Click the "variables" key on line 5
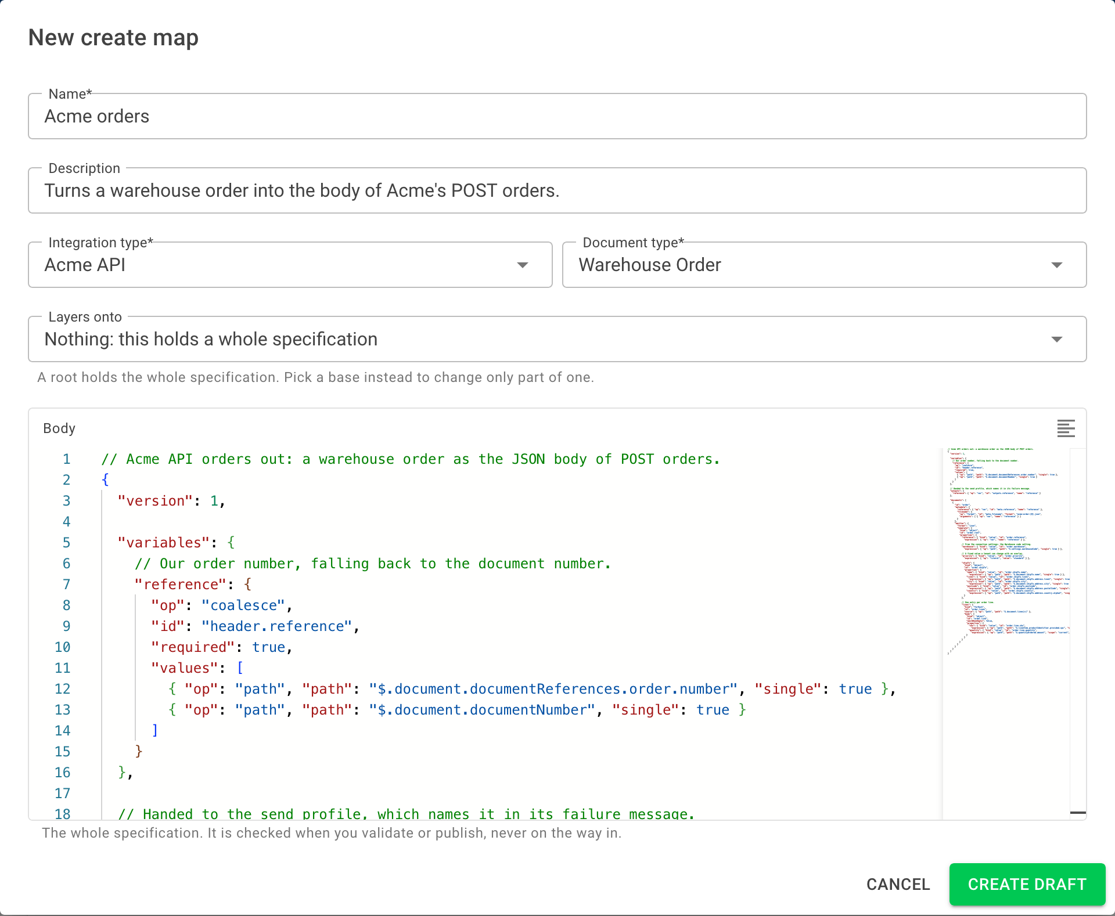 tap(163, 543)
